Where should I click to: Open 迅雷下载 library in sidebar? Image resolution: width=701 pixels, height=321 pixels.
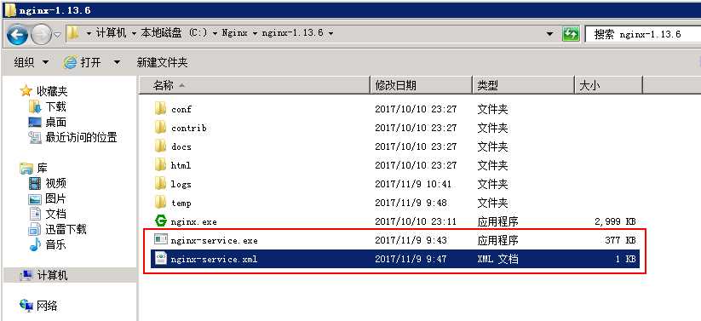(x=66, y=229)
